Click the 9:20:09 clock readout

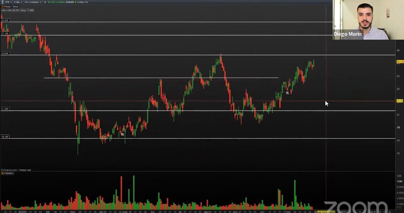click(70, 2)
